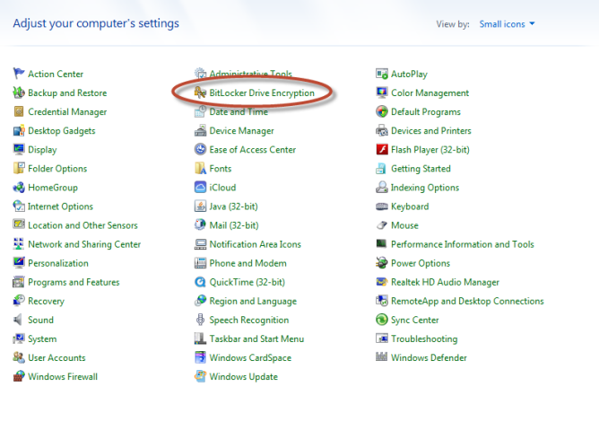Click the Power Options icon
Screen dimensions: 599x422
[382, 263]
